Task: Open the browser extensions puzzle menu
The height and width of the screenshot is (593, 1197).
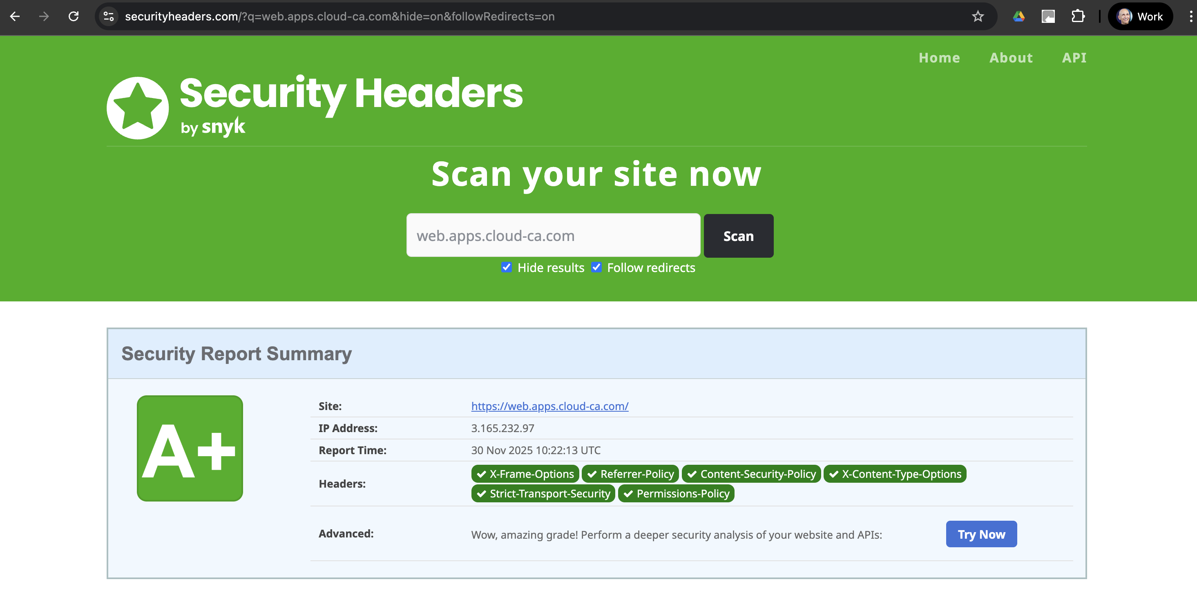Action: pyautogui.click(x=1079, y=17)
